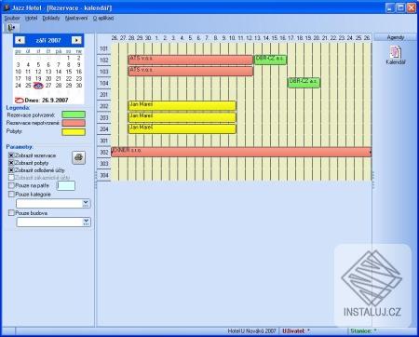This screenshot has width=419, height=337.
Task: Click the Jazz Hotel title bar app icon
Action: coord(7,7)
